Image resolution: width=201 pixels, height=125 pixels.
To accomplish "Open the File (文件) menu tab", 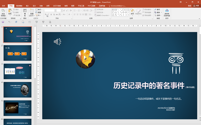I will click(x=3, y=6).
